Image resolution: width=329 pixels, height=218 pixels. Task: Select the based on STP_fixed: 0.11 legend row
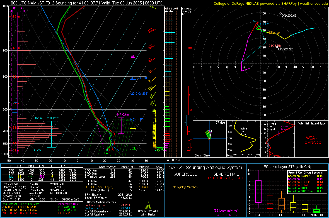306,191
